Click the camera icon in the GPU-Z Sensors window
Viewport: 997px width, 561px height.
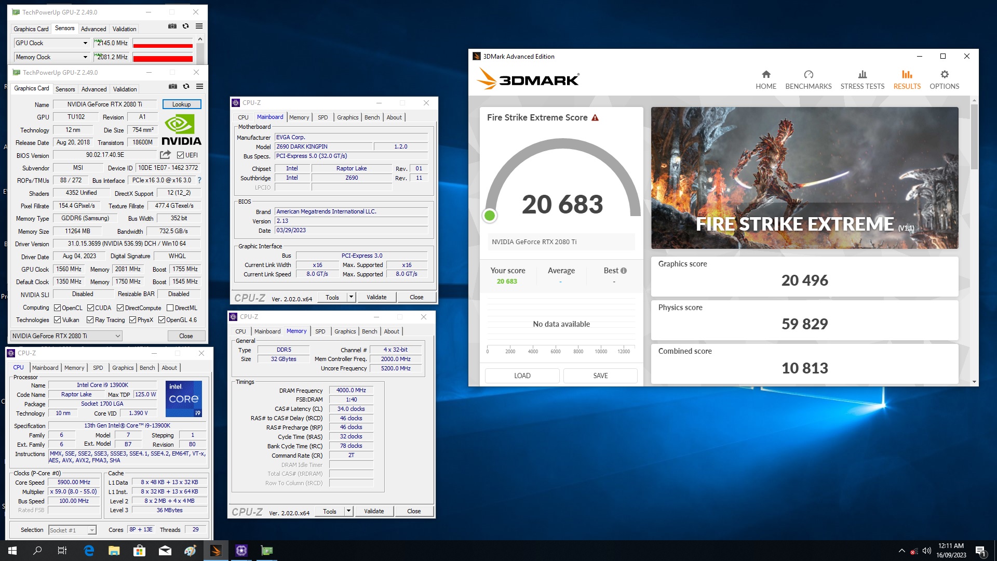172,26
